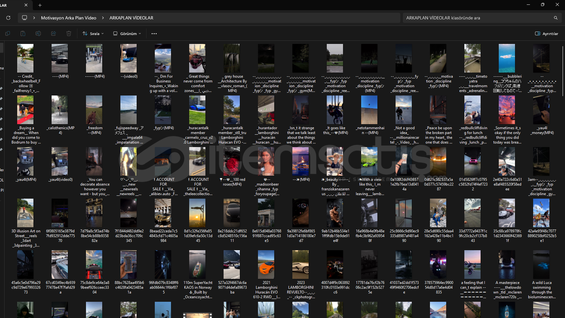Expand the chevron after Motivasyon Arka Plan Video
This screenshot has height=318, width=565.
[103, 18]
